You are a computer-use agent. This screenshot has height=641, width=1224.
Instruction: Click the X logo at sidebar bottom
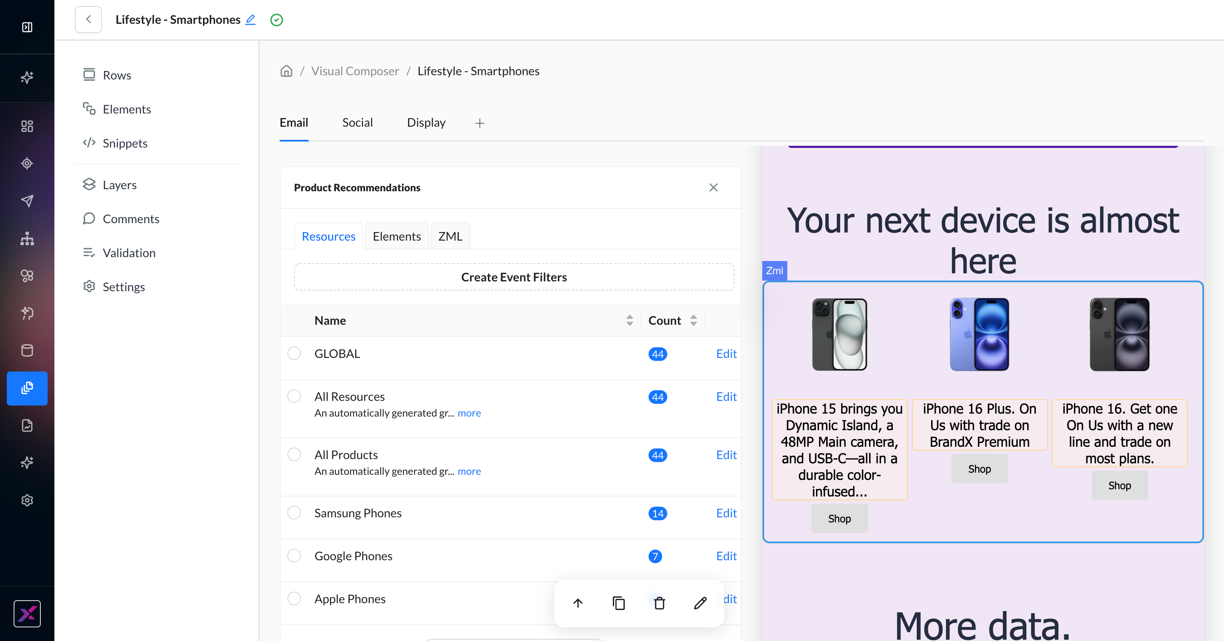(27, 614)
